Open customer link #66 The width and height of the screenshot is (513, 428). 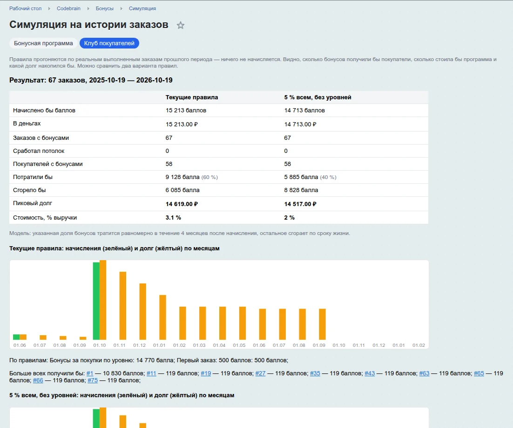point(38,380)
